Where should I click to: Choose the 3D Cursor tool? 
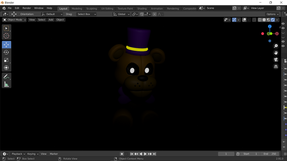[6, 36]
